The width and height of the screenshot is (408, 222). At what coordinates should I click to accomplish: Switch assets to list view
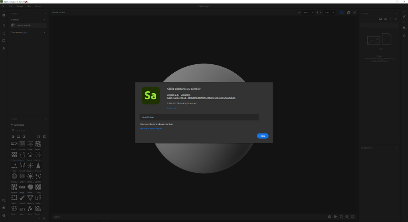[x=44, y=137]
